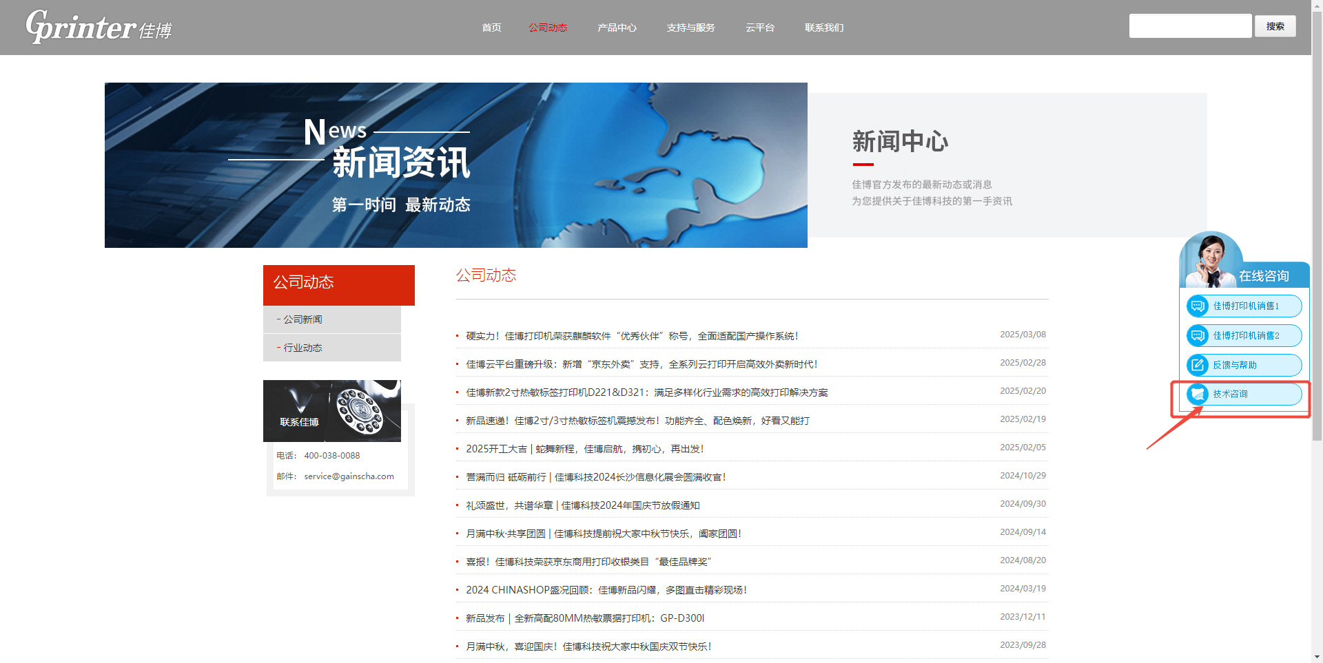Open the 反馈与帮助 button
1323x663 pixels.
click(x=1244, y=365)
